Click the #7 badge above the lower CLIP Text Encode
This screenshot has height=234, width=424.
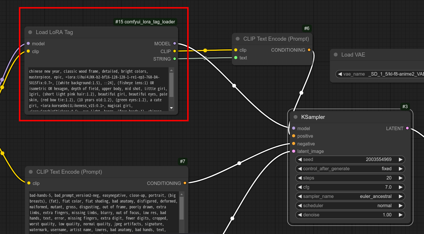pos(183,161)
